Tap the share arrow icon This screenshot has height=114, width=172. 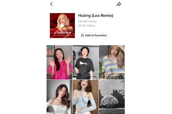119,4
